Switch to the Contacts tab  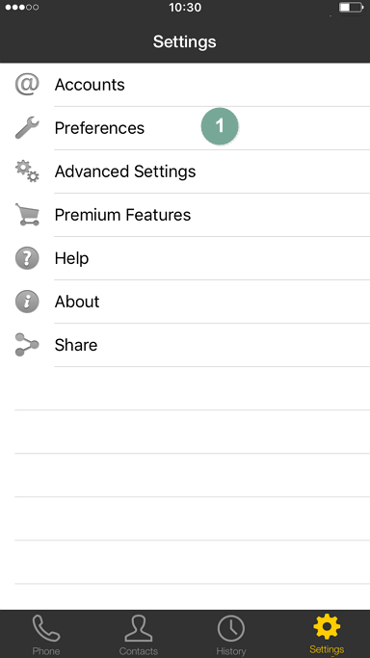139,634
